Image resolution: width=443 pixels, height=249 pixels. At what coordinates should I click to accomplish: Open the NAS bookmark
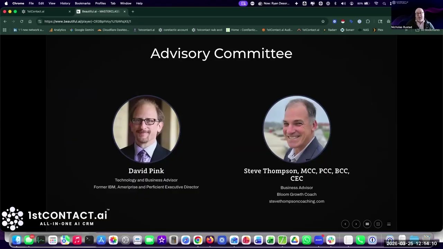click(x=363, y=30)
